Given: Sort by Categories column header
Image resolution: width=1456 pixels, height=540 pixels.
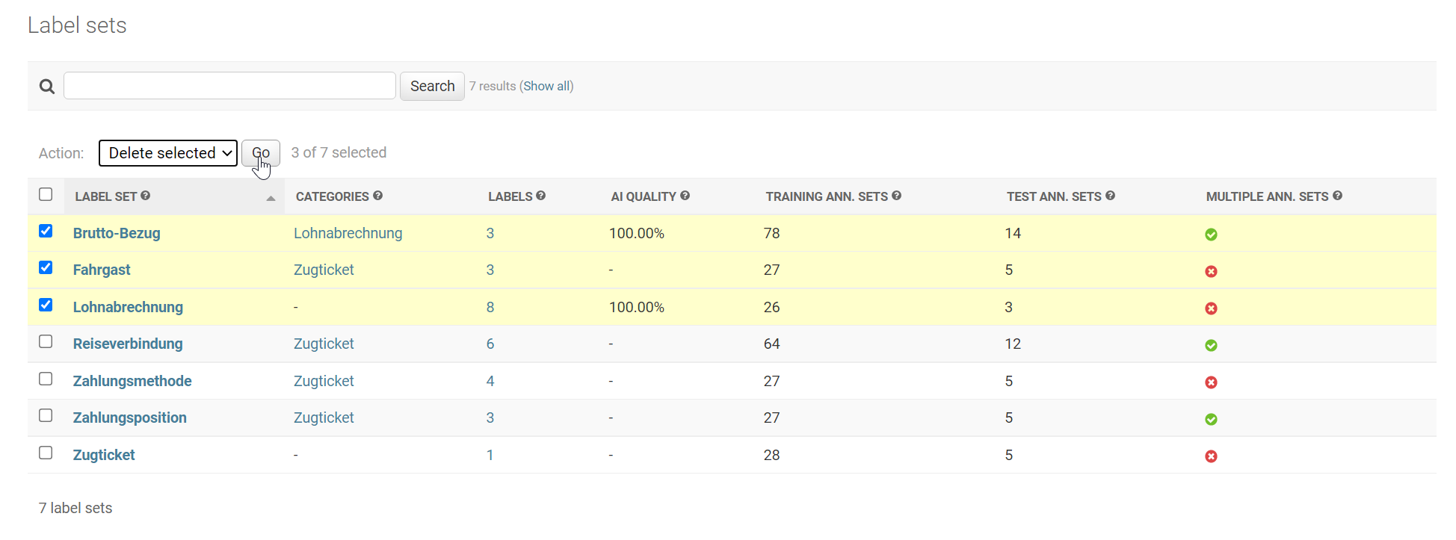Looking at the screenshot, I should (332, 196).
